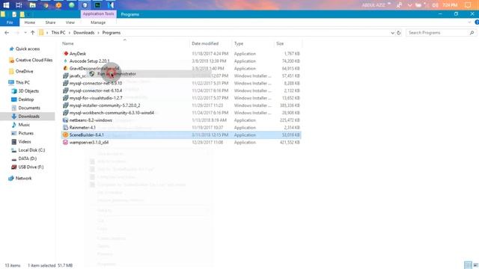Focus the Search Programs field
The image size is (479, 269).
click(437, 33)
